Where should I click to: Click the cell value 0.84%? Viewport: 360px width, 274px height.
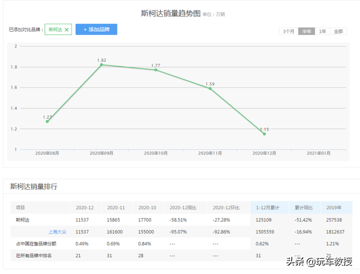pos(145,244)
